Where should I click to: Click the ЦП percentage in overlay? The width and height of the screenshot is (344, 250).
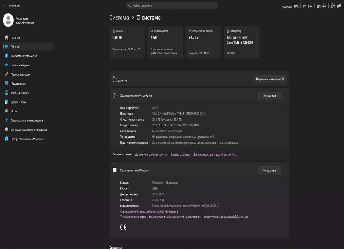point(324,6)
